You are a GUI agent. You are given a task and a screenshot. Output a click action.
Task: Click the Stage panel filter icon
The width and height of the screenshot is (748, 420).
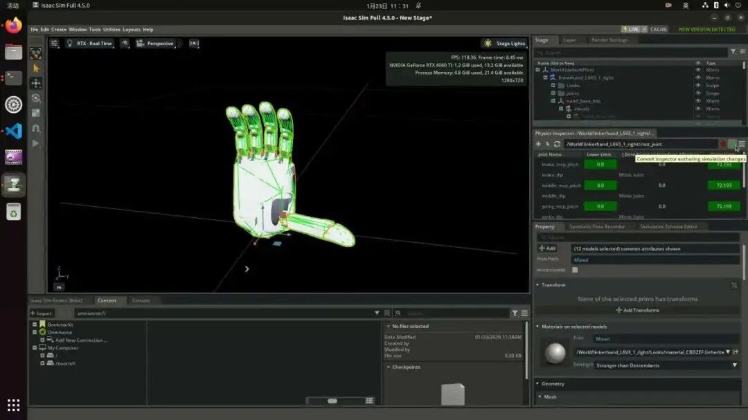click(733, 52)
